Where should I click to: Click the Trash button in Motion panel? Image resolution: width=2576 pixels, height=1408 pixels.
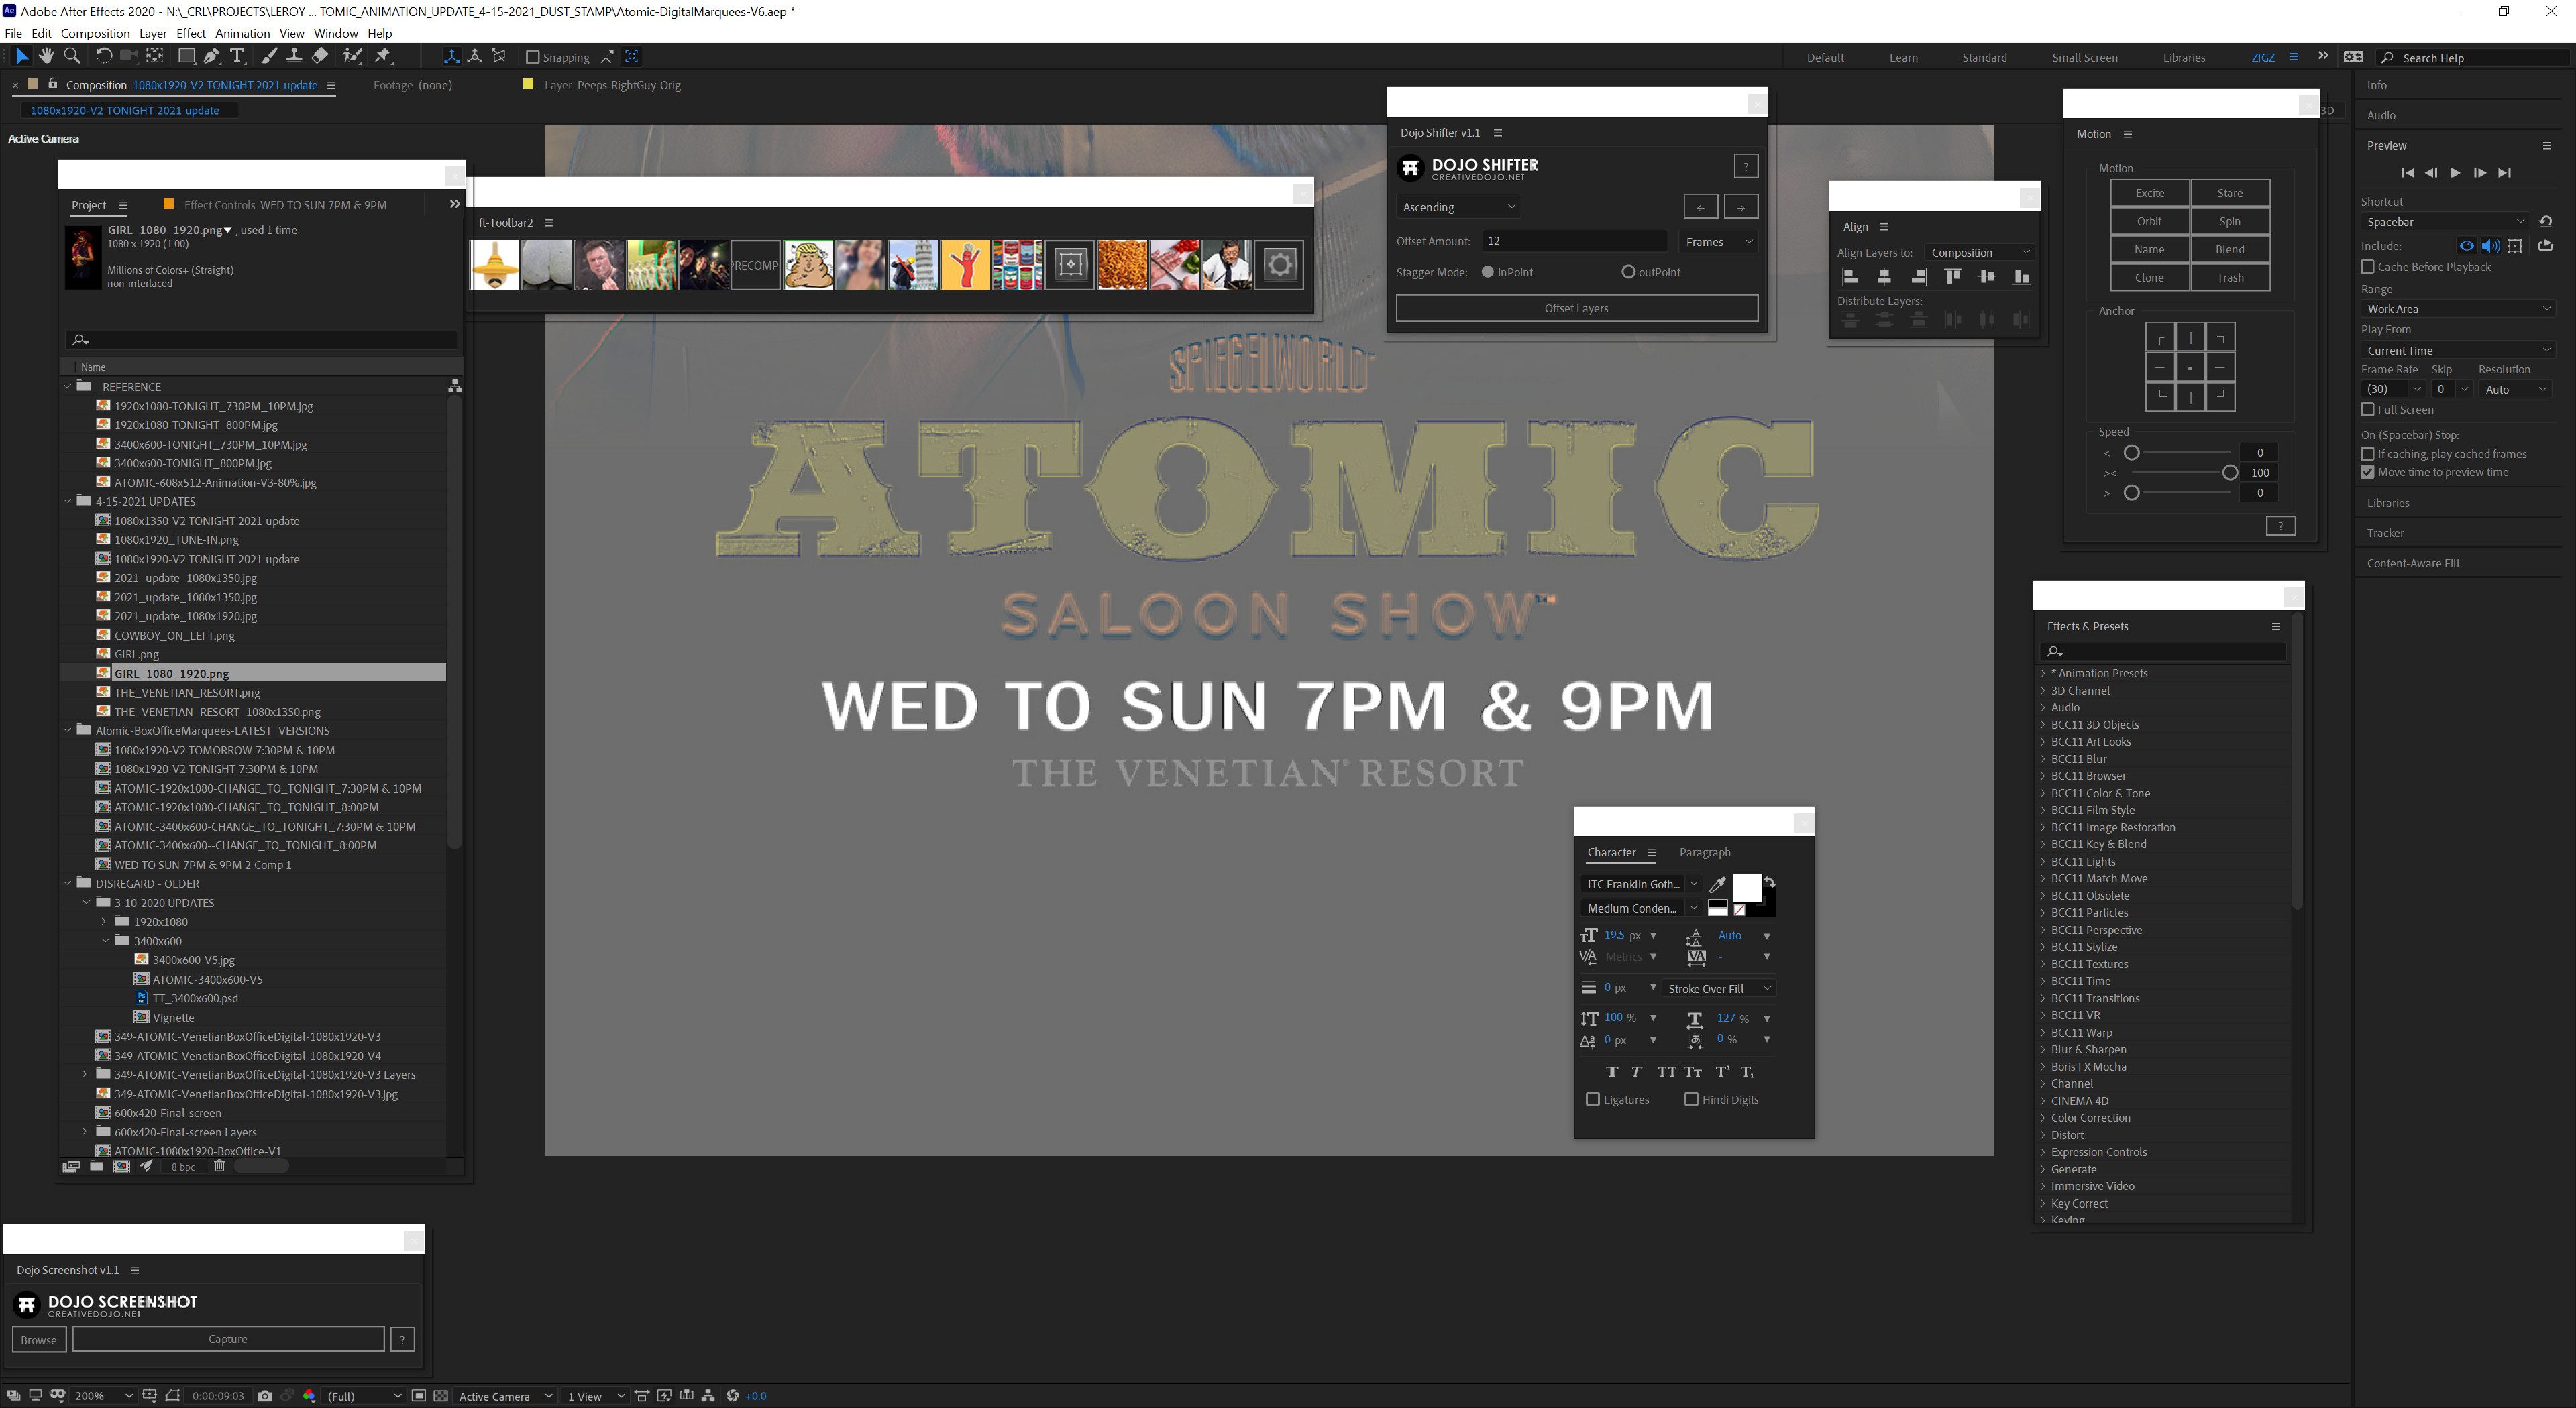[2229, 278]
